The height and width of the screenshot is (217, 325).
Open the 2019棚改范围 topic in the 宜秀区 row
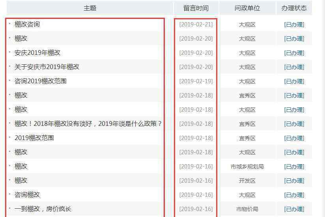point(34,138)
